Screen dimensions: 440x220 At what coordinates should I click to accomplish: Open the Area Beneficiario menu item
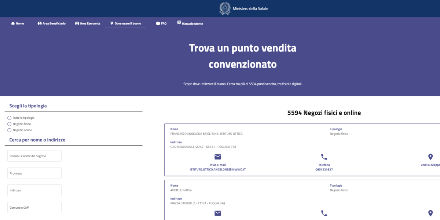[x=52, y=23]
